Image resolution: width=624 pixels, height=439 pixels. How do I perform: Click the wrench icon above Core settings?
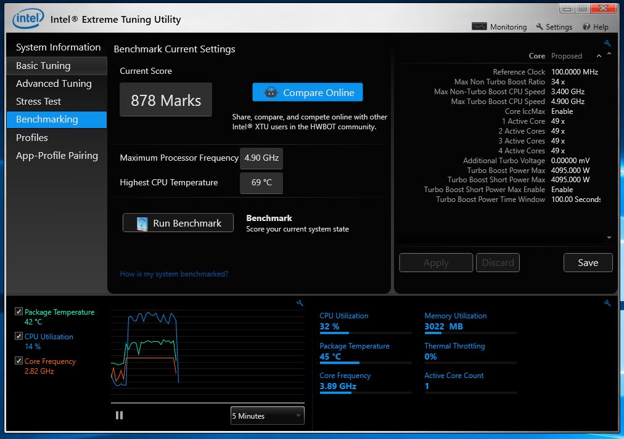click(607, 43)
